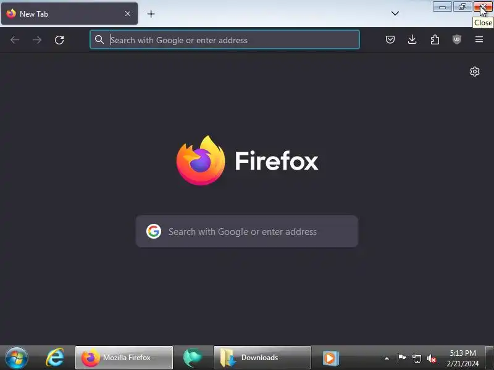Select the New Tab tab
494x370 pixels.
tap(69, 14)
